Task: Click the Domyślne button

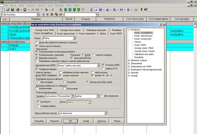Action: click(39, 121)
